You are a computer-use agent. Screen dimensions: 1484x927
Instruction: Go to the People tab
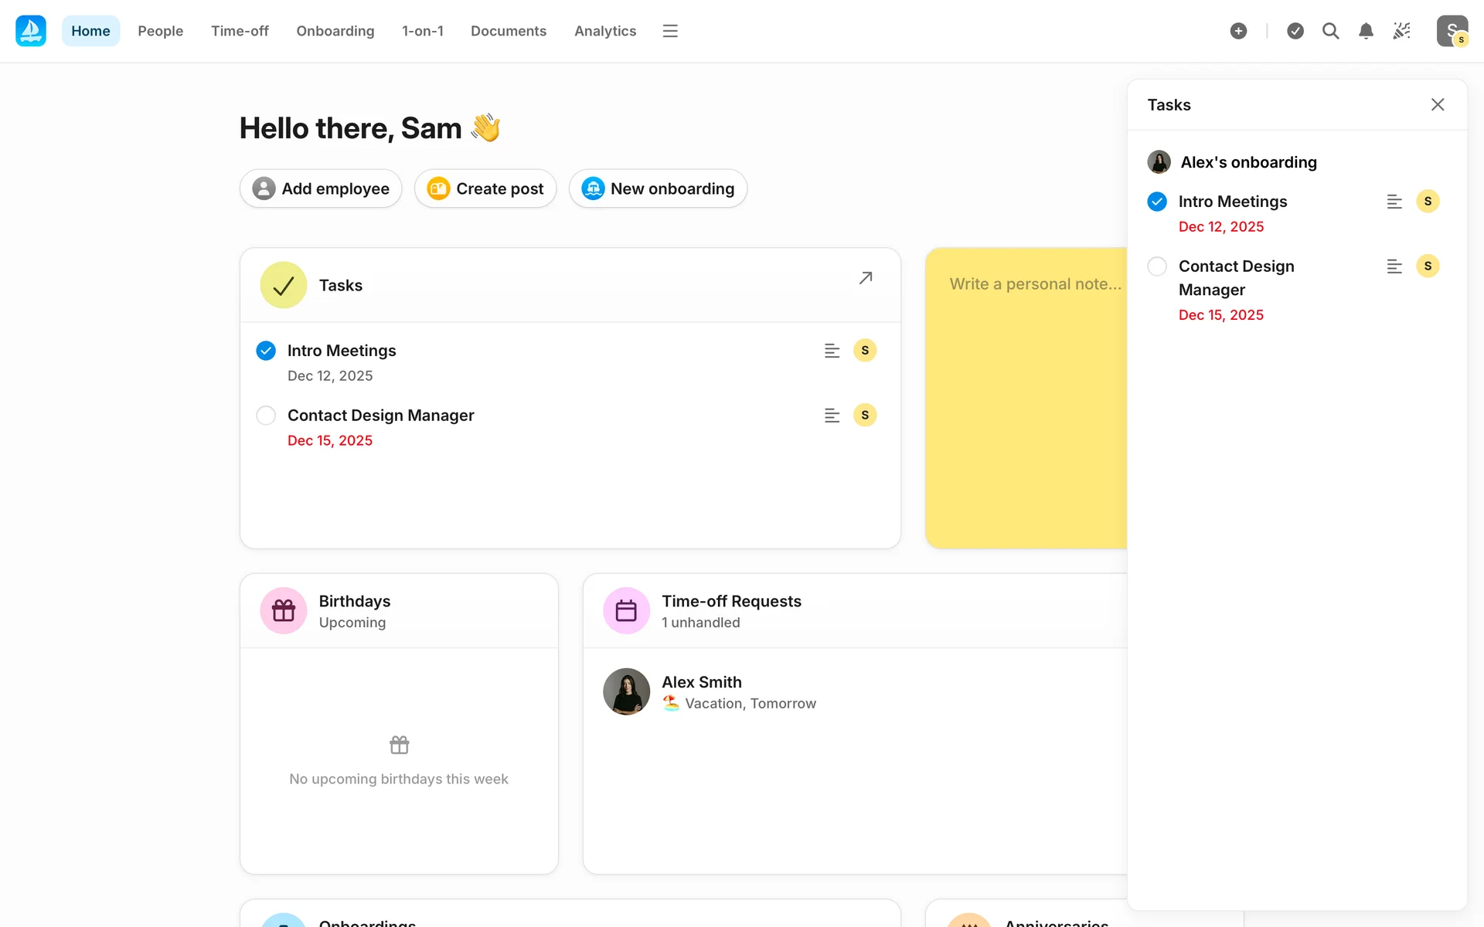pos(160,31)
